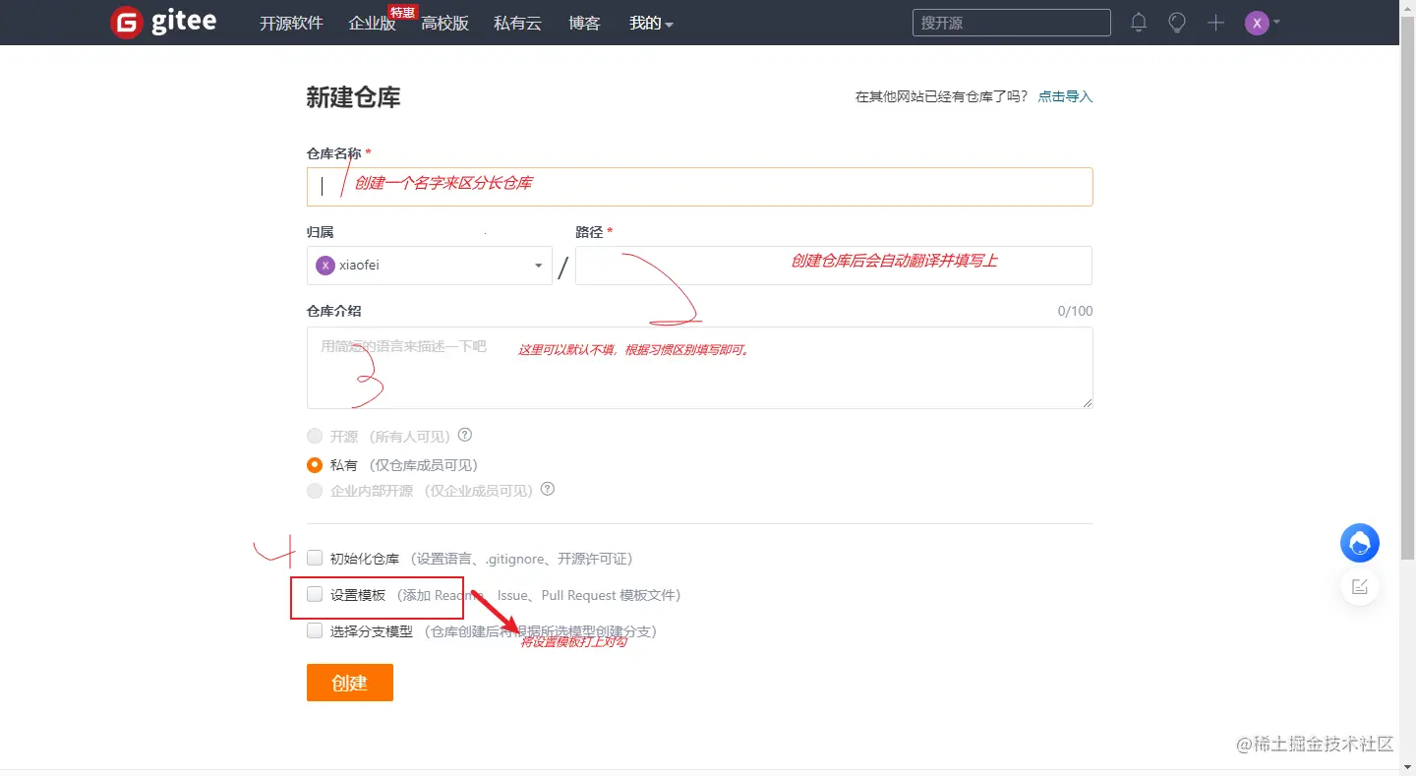Check the 选择分支模型 checkbox
Viewport: 1416px width, 776px height.
tap(315, 630)
